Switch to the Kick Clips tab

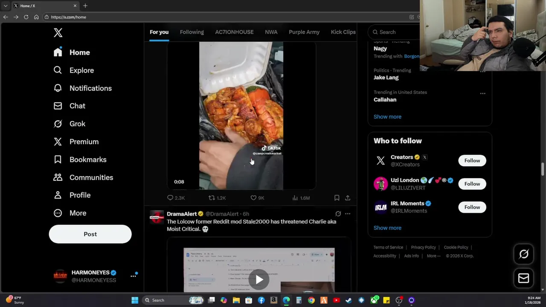coord(343,32)
